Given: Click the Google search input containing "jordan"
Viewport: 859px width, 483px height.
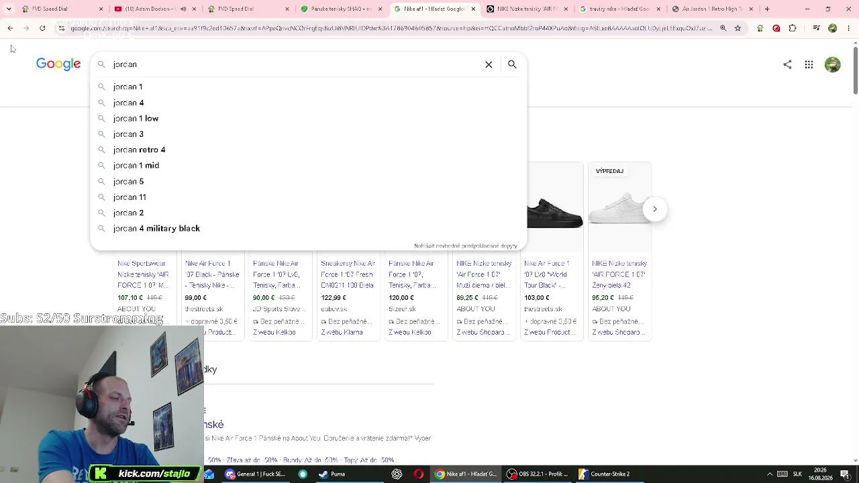Looking at the screenshot, I should coord(295,64).
